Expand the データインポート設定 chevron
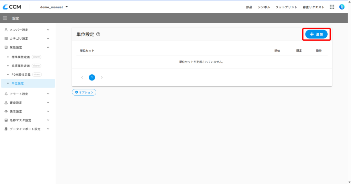The width and height of the screenshot is (351, 184). click(x=48, y=129)
